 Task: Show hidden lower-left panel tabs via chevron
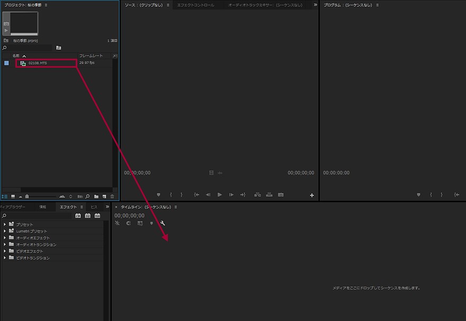coord(107,207)
